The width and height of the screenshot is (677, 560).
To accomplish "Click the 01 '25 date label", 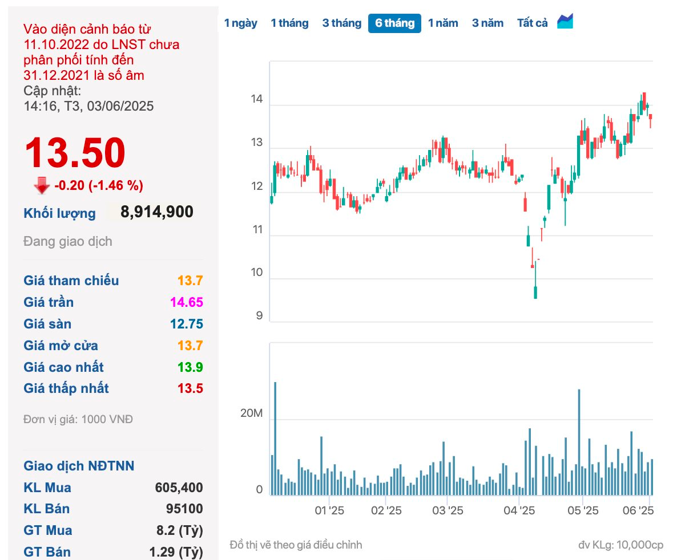I will 329,511.
